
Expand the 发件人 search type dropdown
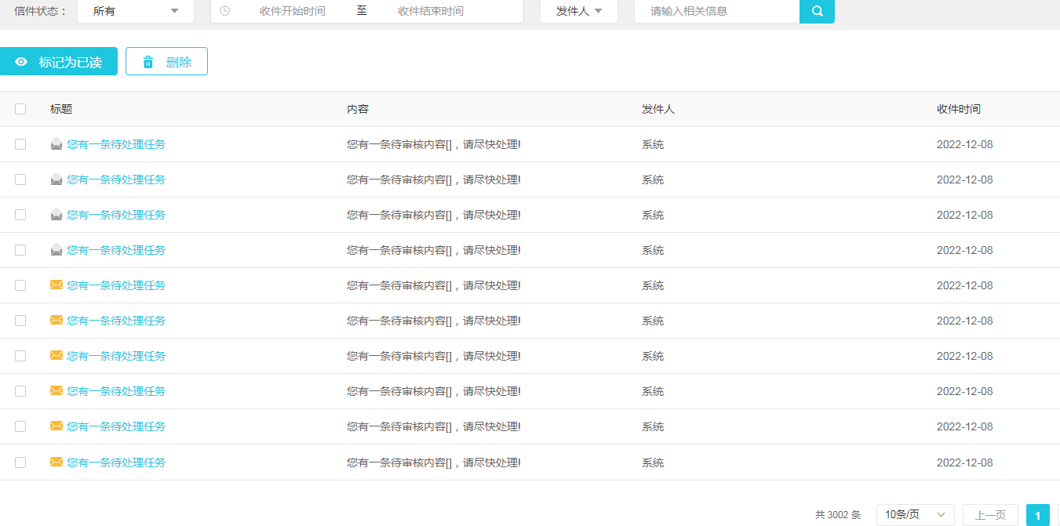pos(579,11)
